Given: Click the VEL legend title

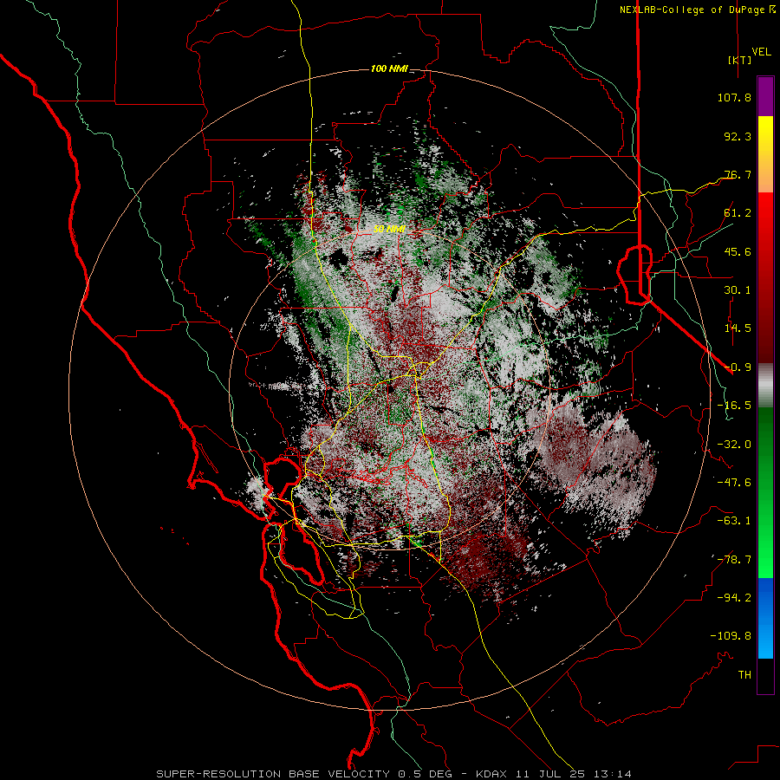Looking at the screenshot, I should pyautogui.click(x=762, y=52).
